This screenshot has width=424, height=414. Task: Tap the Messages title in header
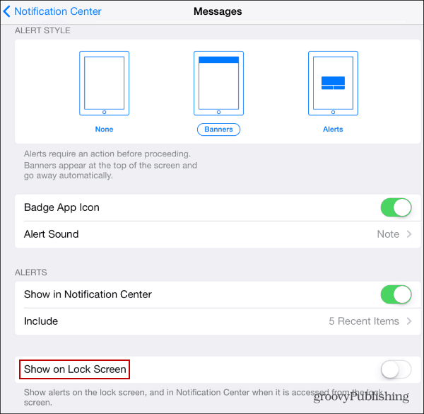(218, 11)
